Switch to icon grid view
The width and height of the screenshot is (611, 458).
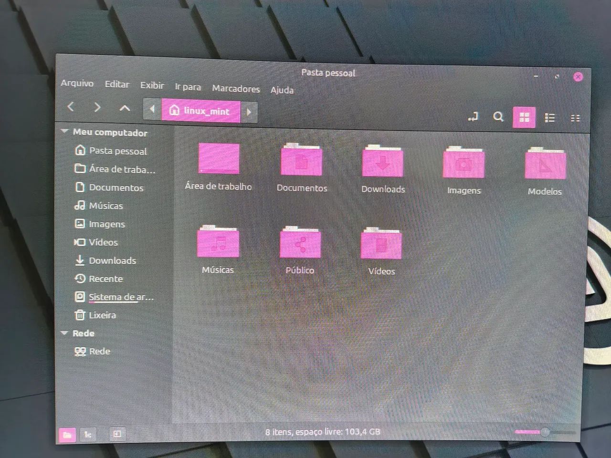coord(524,117)
